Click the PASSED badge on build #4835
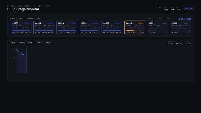The height and width of the screenshot is (113, 201). [x=73, y=23]
